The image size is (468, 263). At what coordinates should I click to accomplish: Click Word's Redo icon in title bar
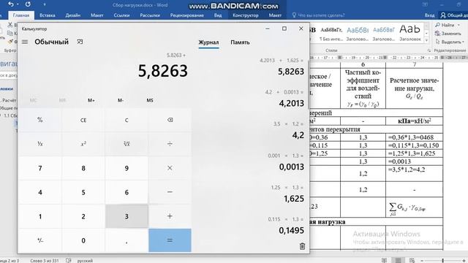pyautogui.click(x=28, y=4)
